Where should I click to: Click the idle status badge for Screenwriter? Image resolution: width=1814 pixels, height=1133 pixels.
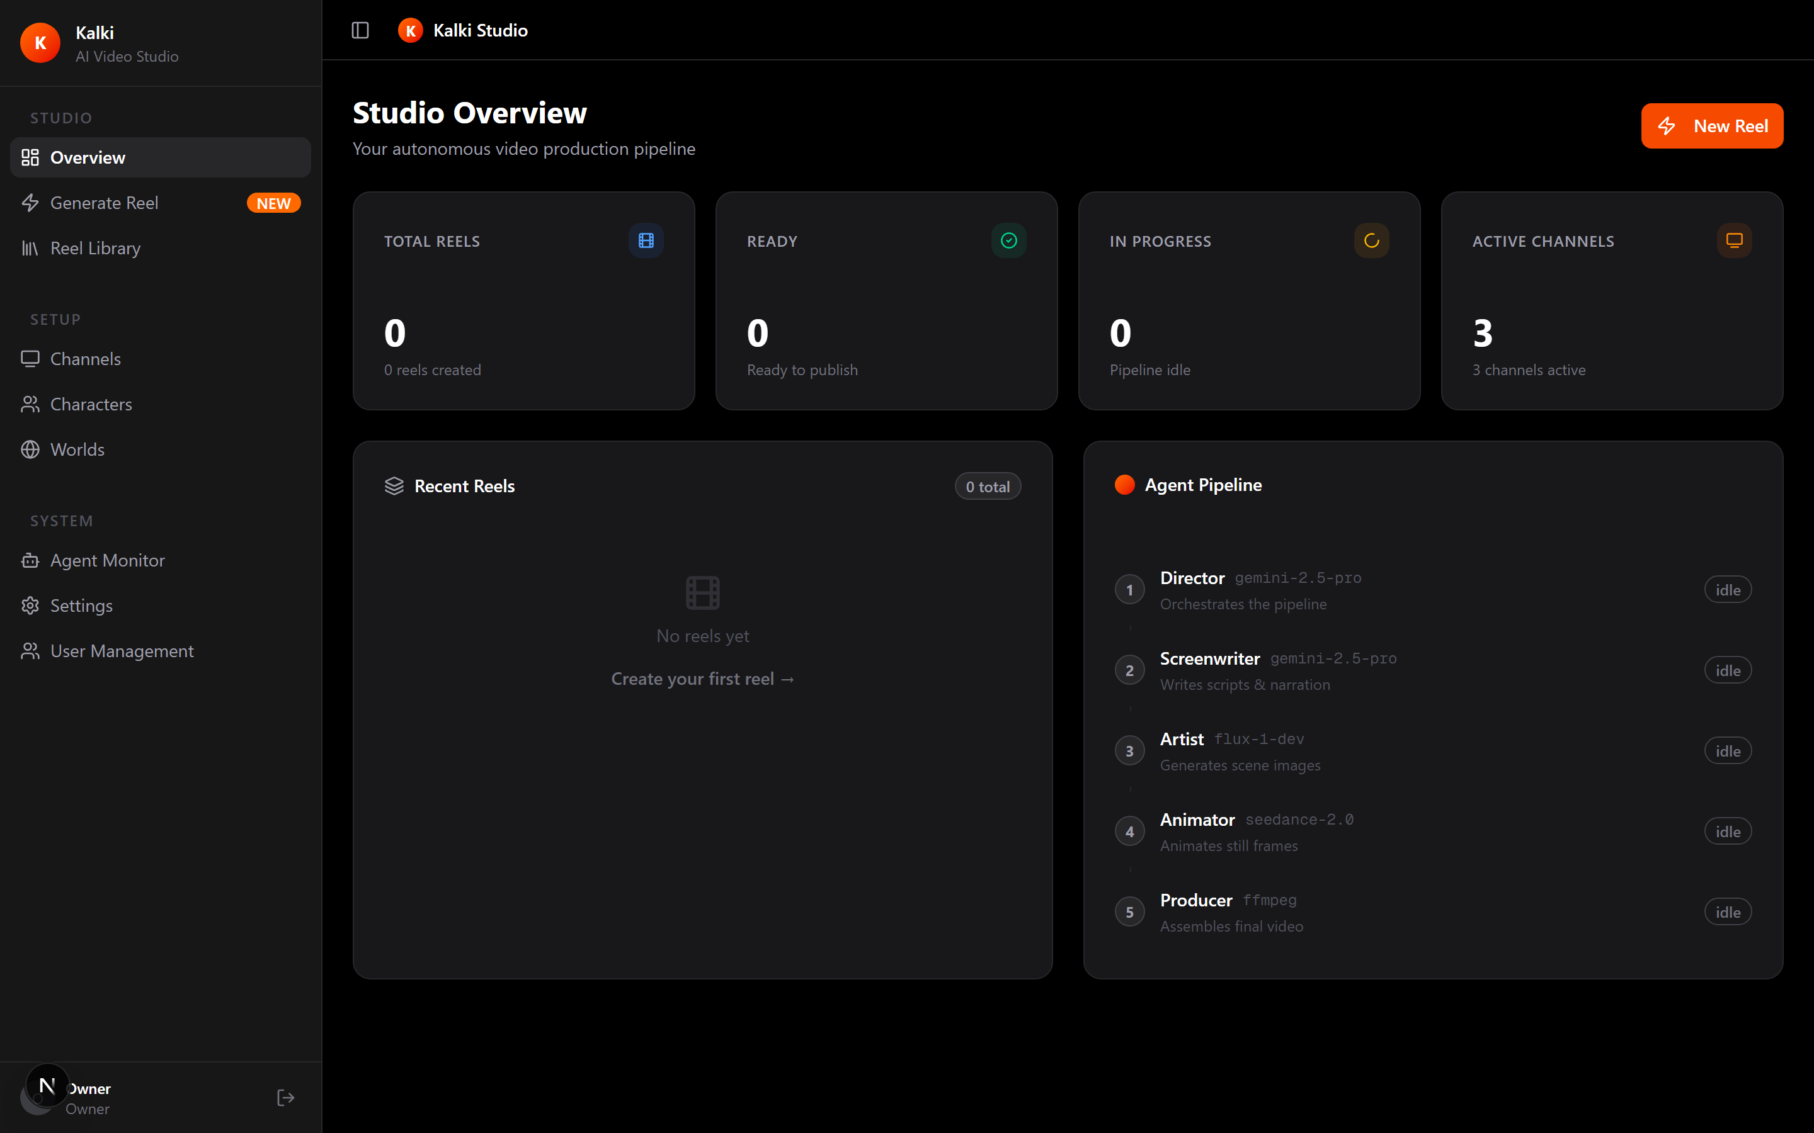coord(1728,670)
